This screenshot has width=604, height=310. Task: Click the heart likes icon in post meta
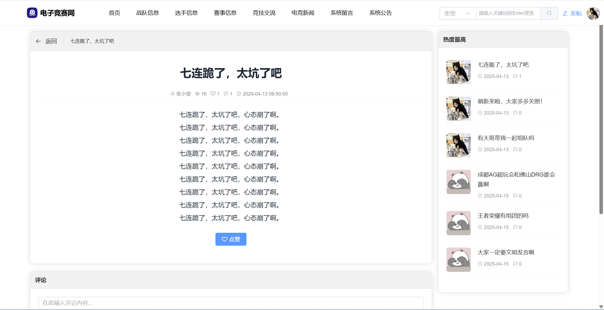coord(213,94)
